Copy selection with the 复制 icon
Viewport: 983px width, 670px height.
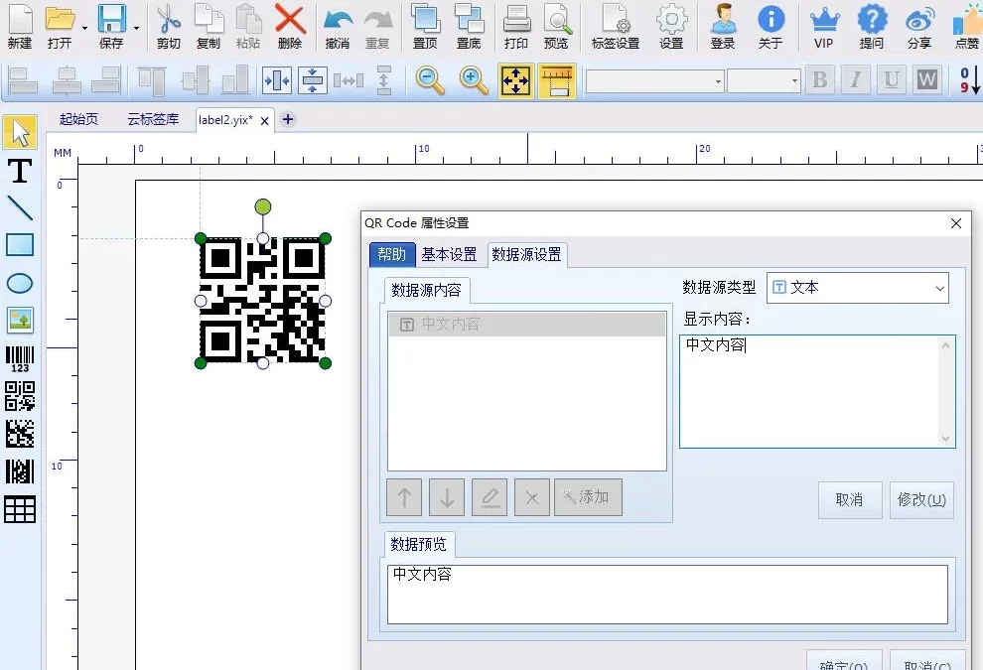pyautogui.click(x=209, y=26)
